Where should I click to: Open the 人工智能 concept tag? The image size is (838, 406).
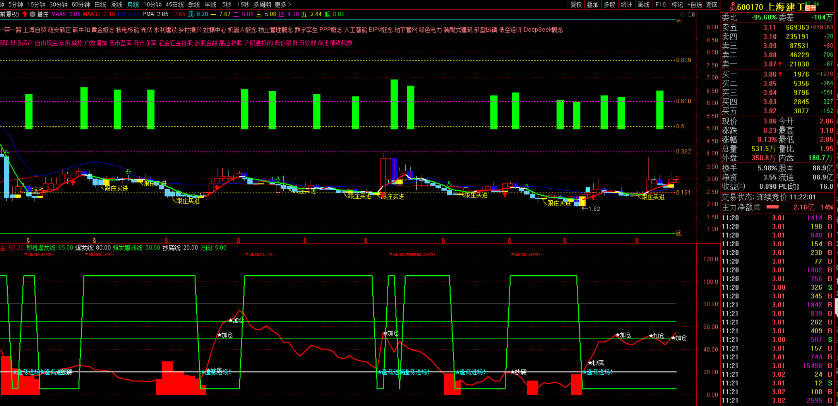[x=355, y=30]
